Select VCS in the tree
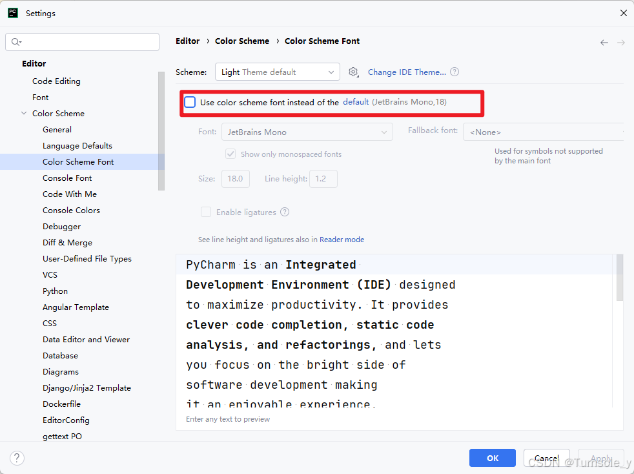The image size is (634, 474). (50, 275)
